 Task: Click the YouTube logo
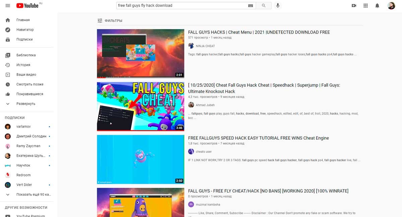tap(27, 6)
